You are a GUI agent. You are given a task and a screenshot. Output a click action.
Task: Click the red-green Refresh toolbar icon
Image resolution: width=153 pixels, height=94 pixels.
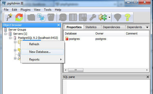[19, 17]
